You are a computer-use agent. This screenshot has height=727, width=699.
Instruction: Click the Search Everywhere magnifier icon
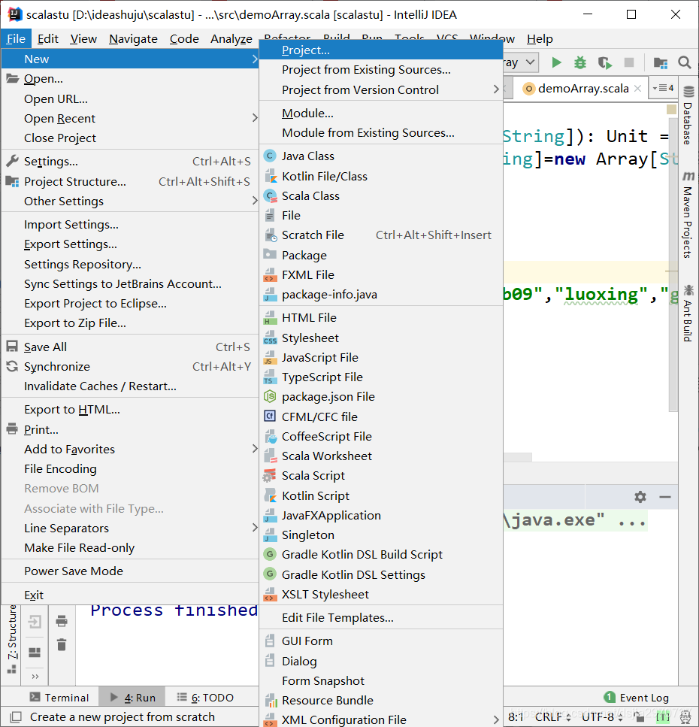click(x=684, y=62)
